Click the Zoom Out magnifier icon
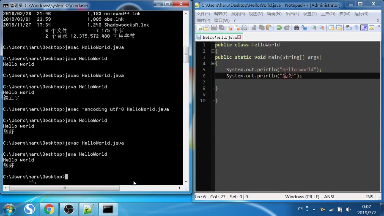The image size is (384, 216). [321, 27]
